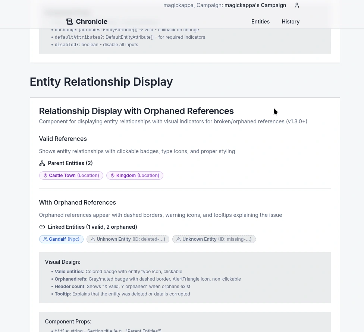This screenshot has height=332, width=364.
Task: Open the Gandalf (Npc) label text
Action: point(64,239)
